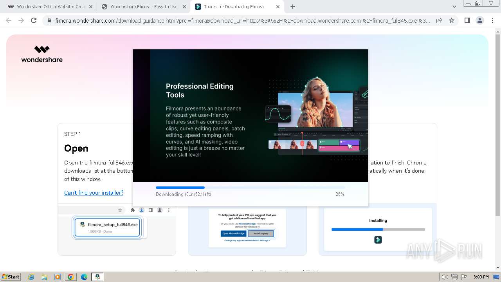501x282 pixels.
Task: Click Filmora icon under Installing bar
Action: (378, 240)
